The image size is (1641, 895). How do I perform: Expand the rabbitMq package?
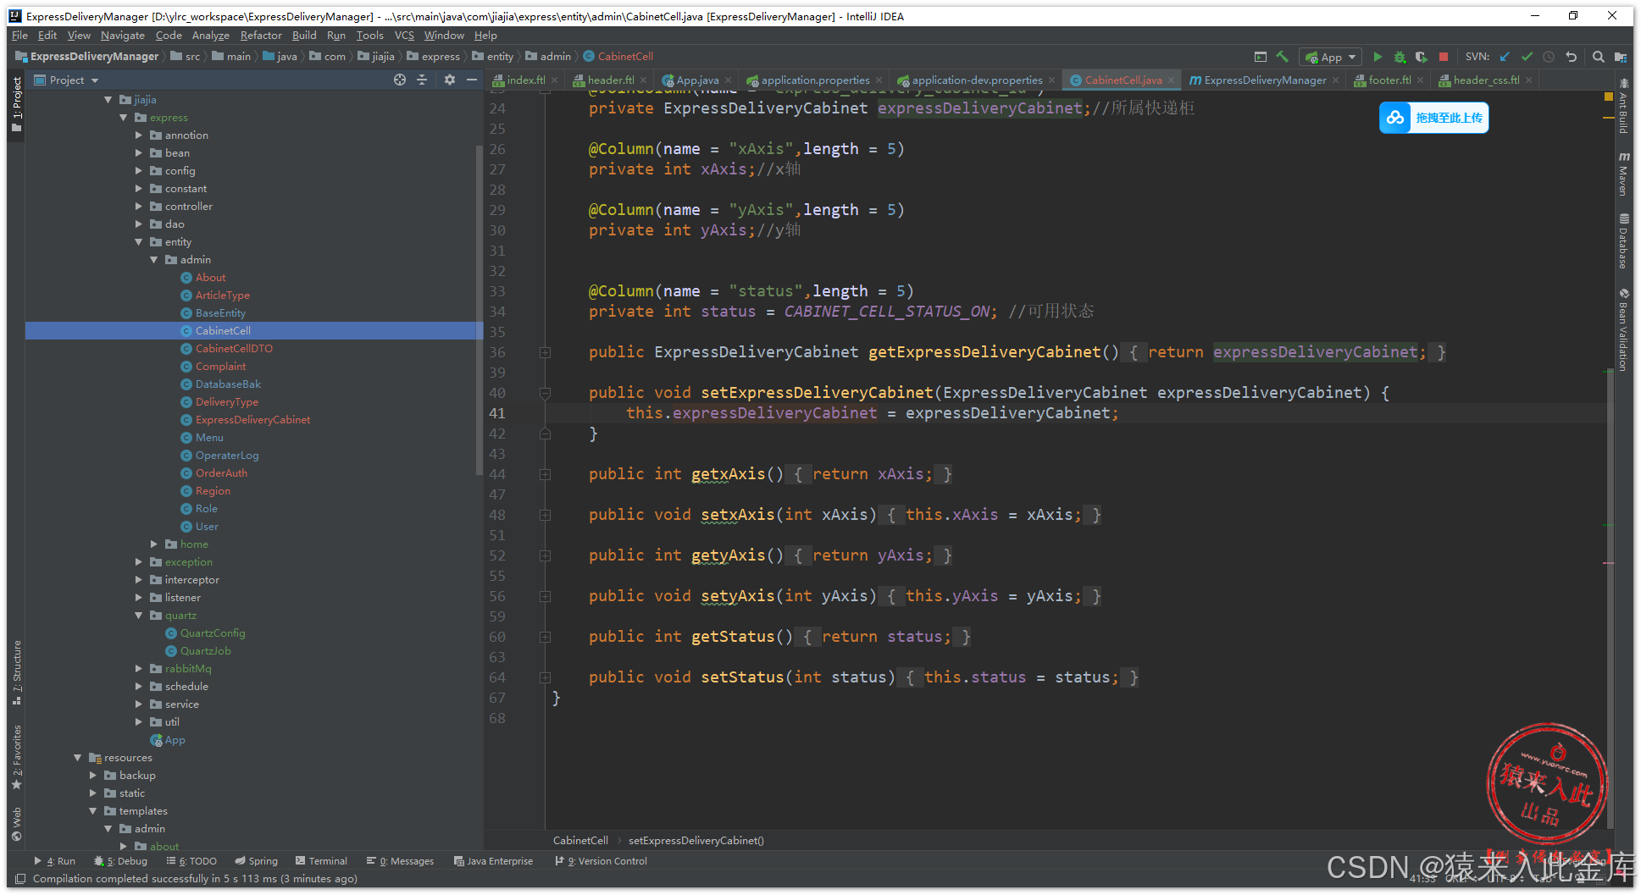[139, 669]
